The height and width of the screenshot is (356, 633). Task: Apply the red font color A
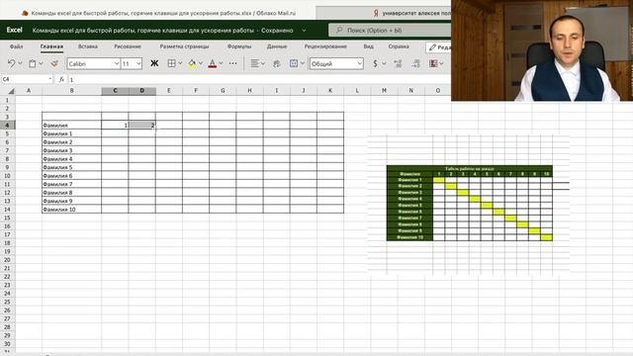point(213,63)
